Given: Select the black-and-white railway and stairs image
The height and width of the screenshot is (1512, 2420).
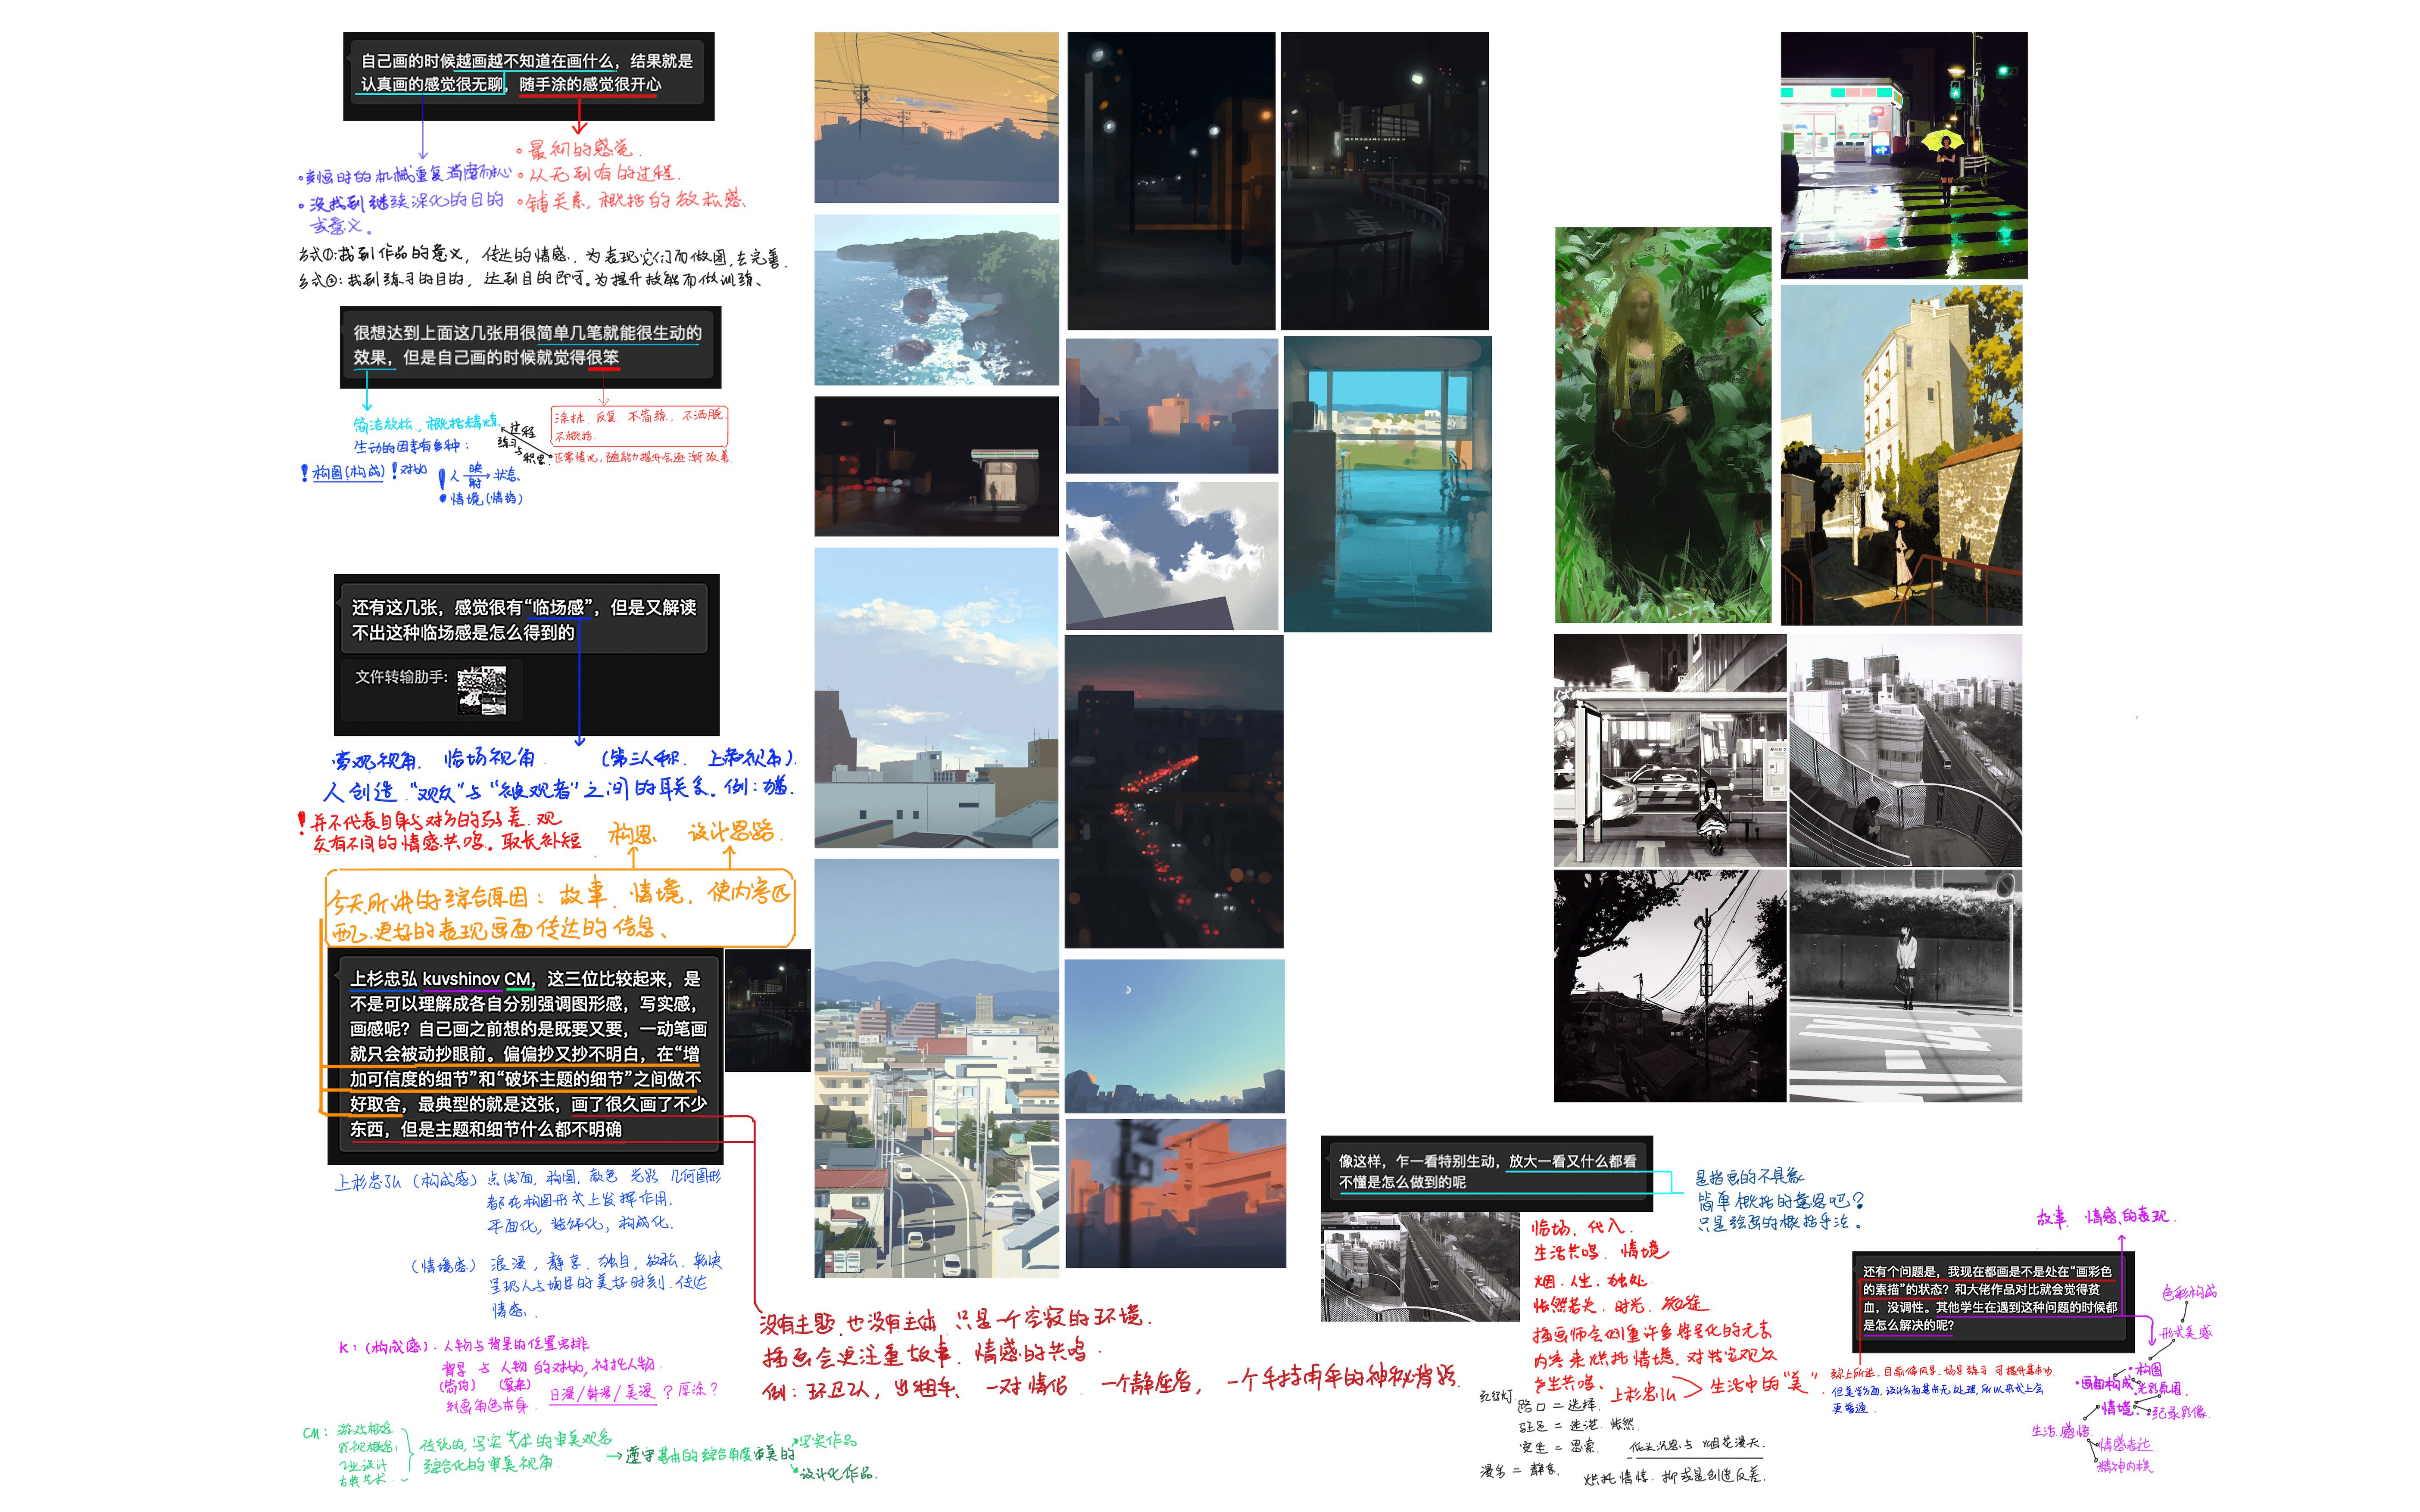Looking at the screenshot, I should click(x=1906, y=750).
